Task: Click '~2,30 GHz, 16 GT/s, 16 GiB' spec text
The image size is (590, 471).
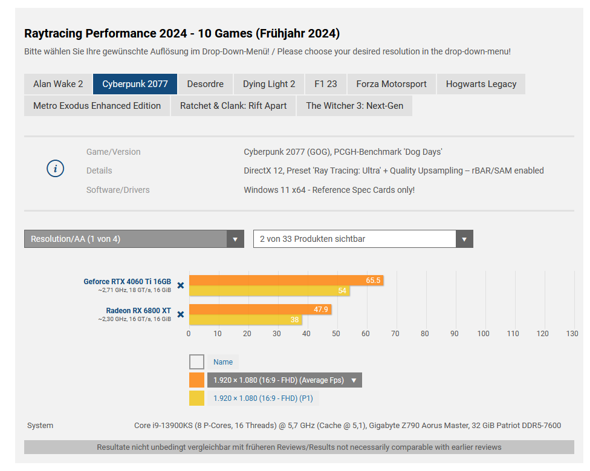Action: (134, 319)
